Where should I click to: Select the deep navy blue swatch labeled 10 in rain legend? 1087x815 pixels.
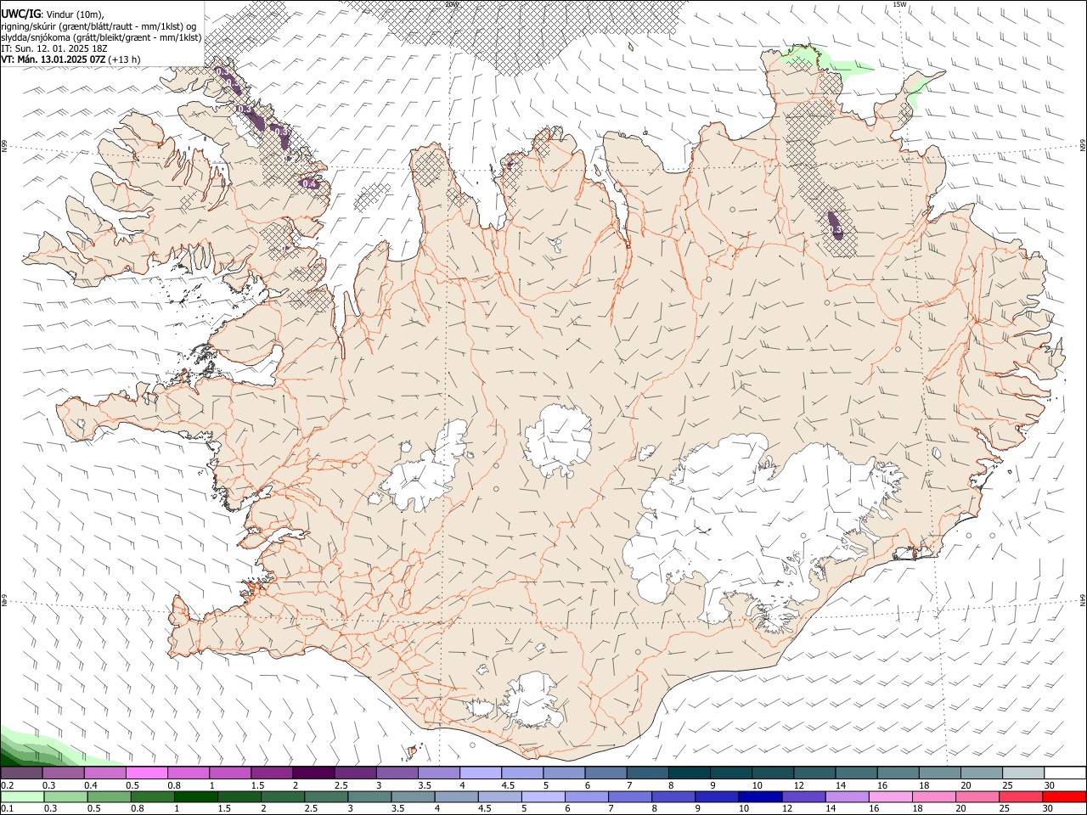(760, 796)
